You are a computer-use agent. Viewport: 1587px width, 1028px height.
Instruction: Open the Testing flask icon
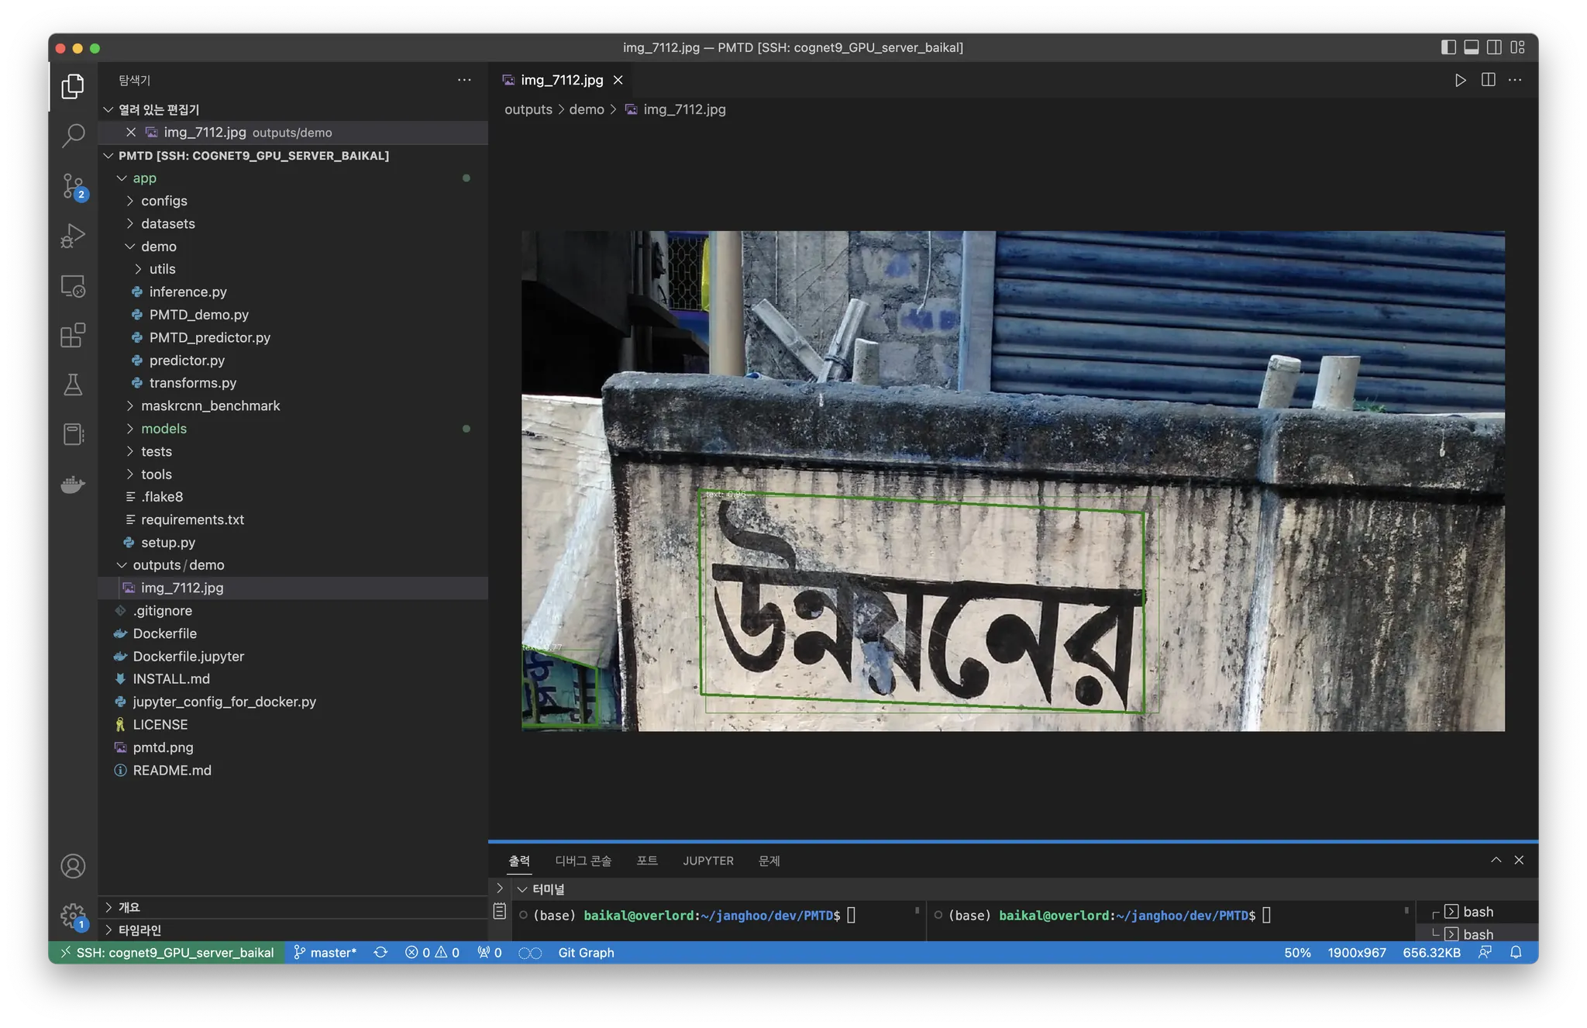pyautogui.click(x=73, y=385)
